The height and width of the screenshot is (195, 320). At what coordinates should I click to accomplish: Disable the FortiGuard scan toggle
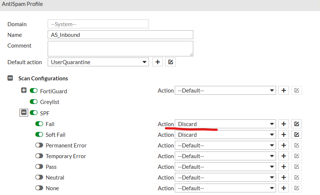pyautogui.click(x=34, y=91)
